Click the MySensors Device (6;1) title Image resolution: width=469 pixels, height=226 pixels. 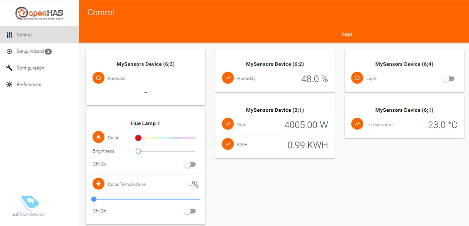(x=404, y=110)
